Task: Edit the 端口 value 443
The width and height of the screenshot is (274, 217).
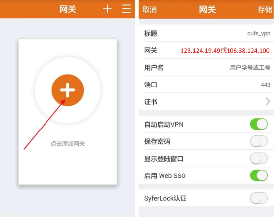Action: 266,85
